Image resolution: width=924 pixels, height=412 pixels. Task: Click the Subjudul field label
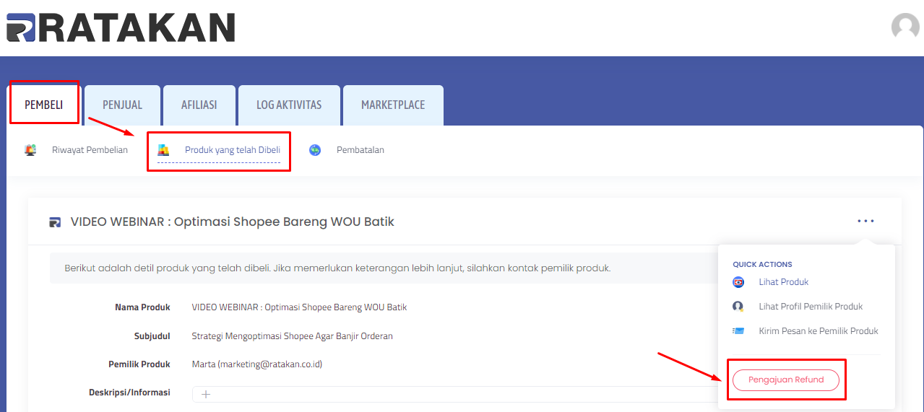(x=152, y=336)
